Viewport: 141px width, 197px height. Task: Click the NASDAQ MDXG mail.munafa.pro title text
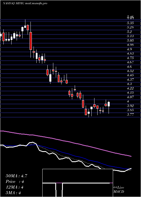[x=25, y=3]
